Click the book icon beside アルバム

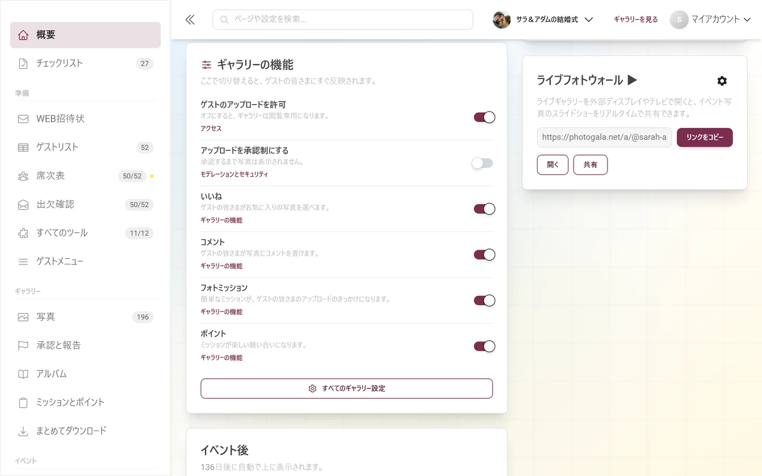pyautogui.click(x=23, y=374)
